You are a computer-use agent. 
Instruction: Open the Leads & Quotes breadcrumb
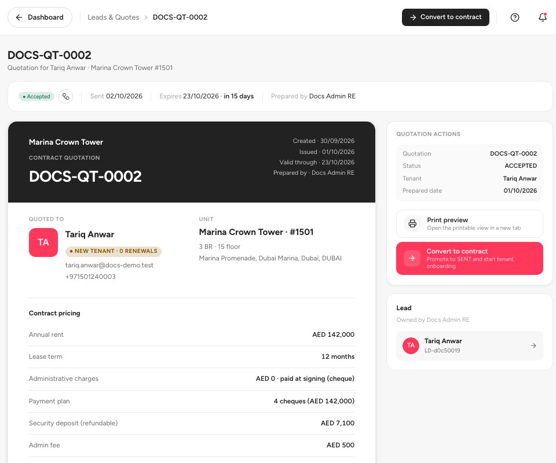(x=113, y=17)
